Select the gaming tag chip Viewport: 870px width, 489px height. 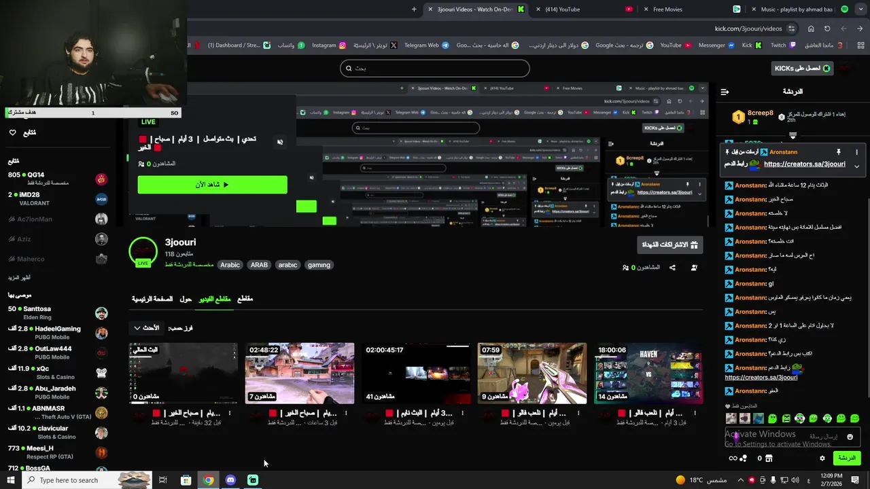(319, 265)
